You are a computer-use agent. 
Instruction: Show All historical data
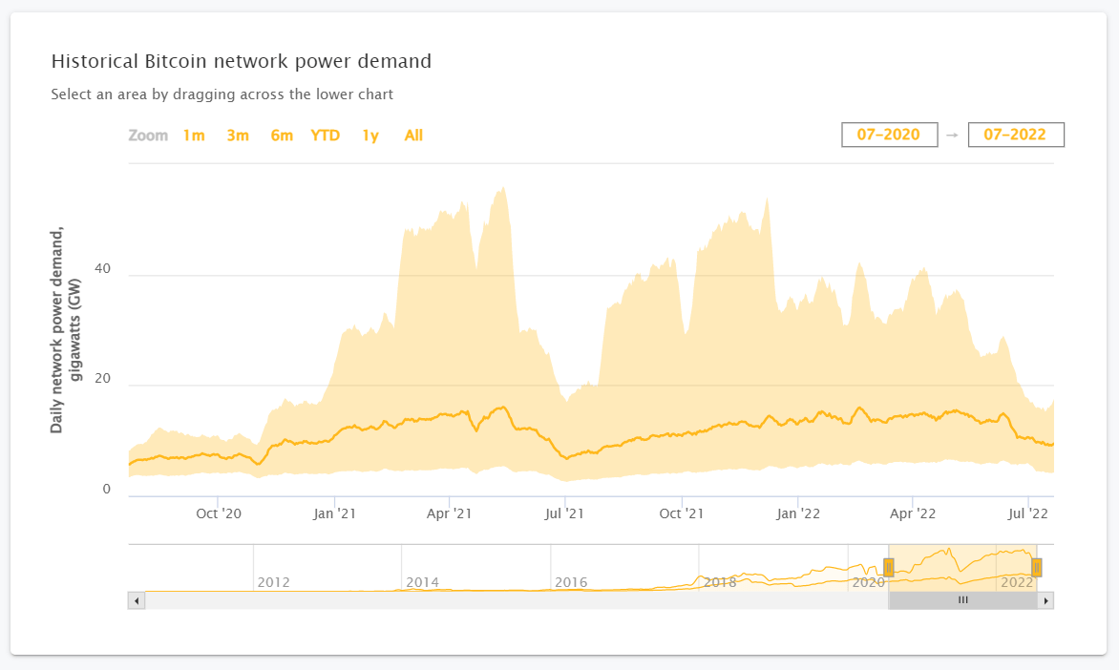pyautogui.click(x=413, y=136)
